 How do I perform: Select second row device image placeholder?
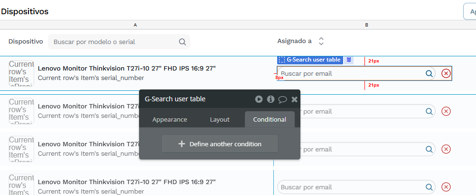pos(21,111)
